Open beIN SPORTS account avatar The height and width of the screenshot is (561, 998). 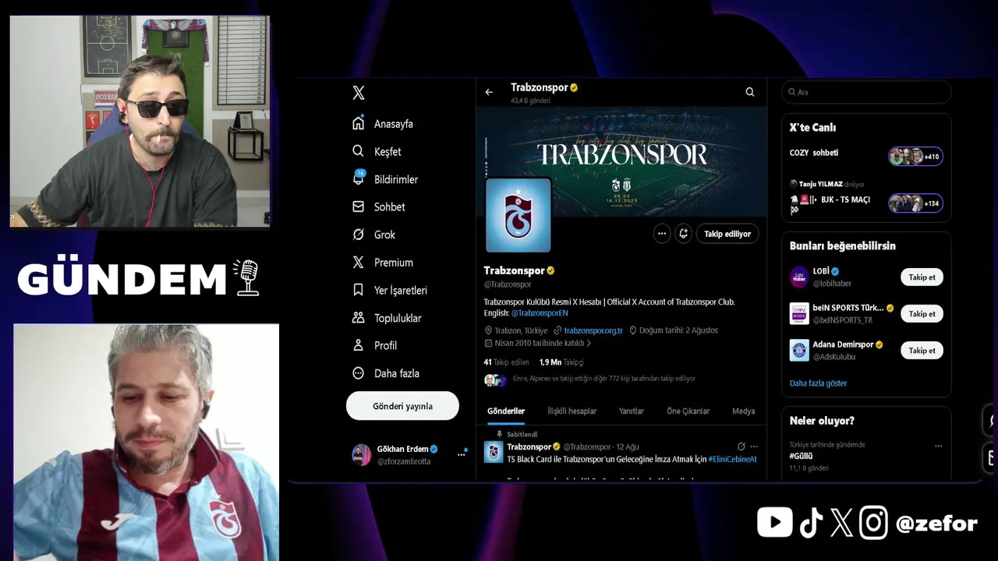tap(799, 313)
